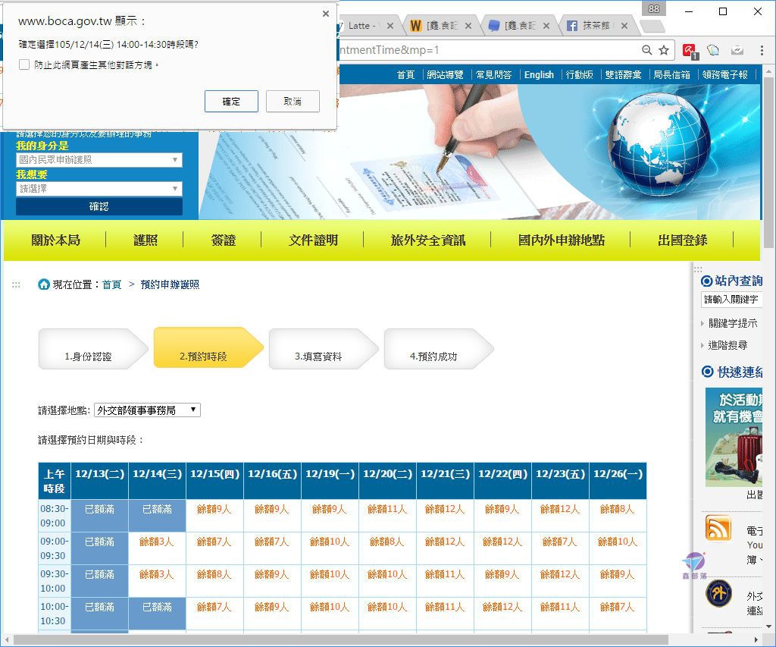Close the boca.gov.tw alert dialog with X
The image size is (776, 647).
coord(326,14)
